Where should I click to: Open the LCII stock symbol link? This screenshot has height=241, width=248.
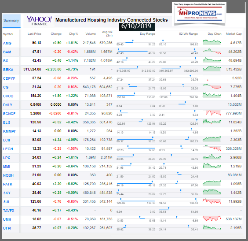coord(7,140)
